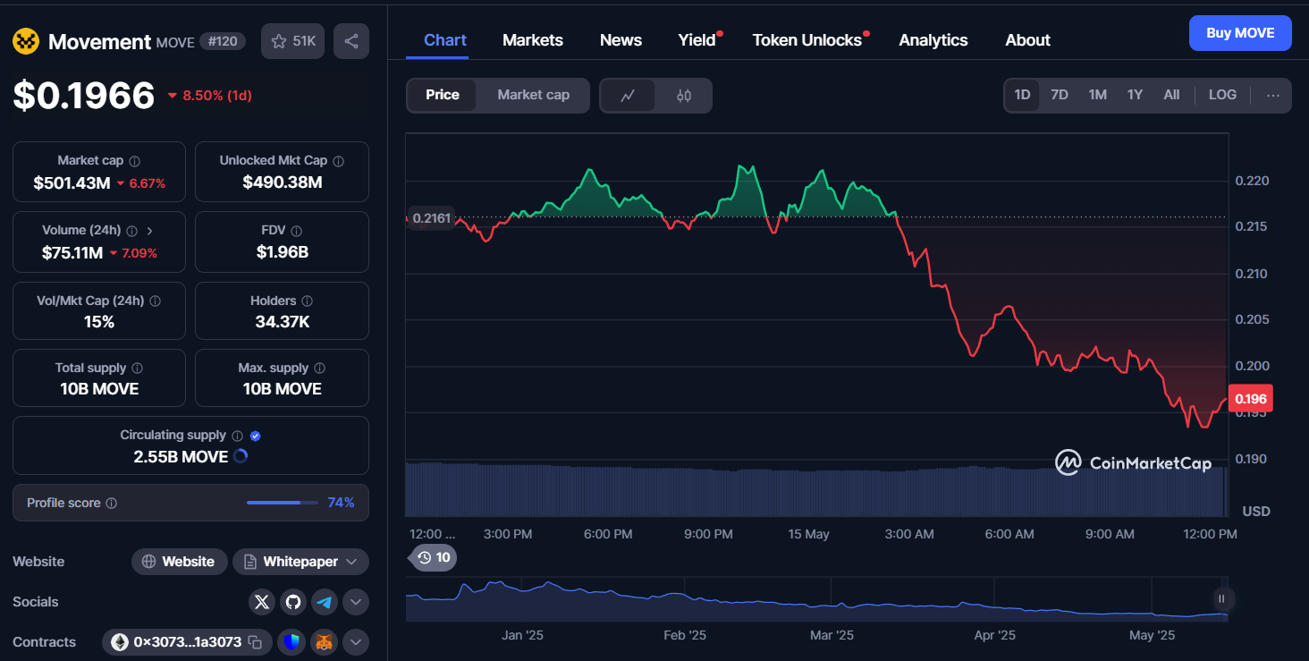
Task: Expand more socials dropdown
Action: tap(356, 602)
